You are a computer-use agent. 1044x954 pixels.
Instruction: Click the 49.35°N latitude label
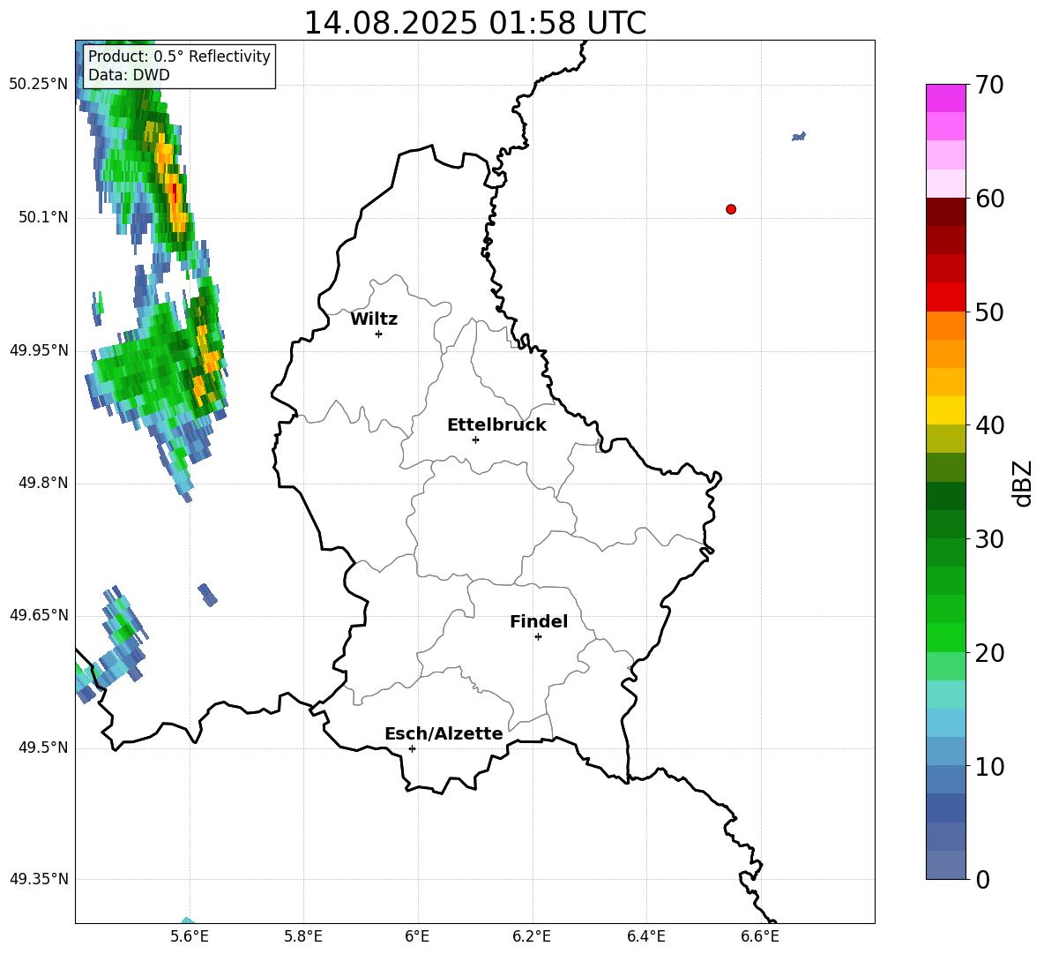(x=39, y=879)
